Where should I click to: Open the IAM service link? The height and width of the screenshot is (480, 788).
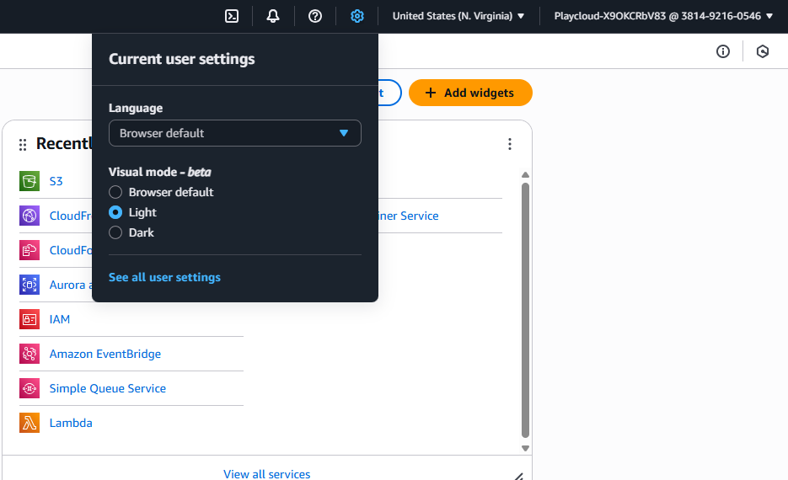[59, 319]
